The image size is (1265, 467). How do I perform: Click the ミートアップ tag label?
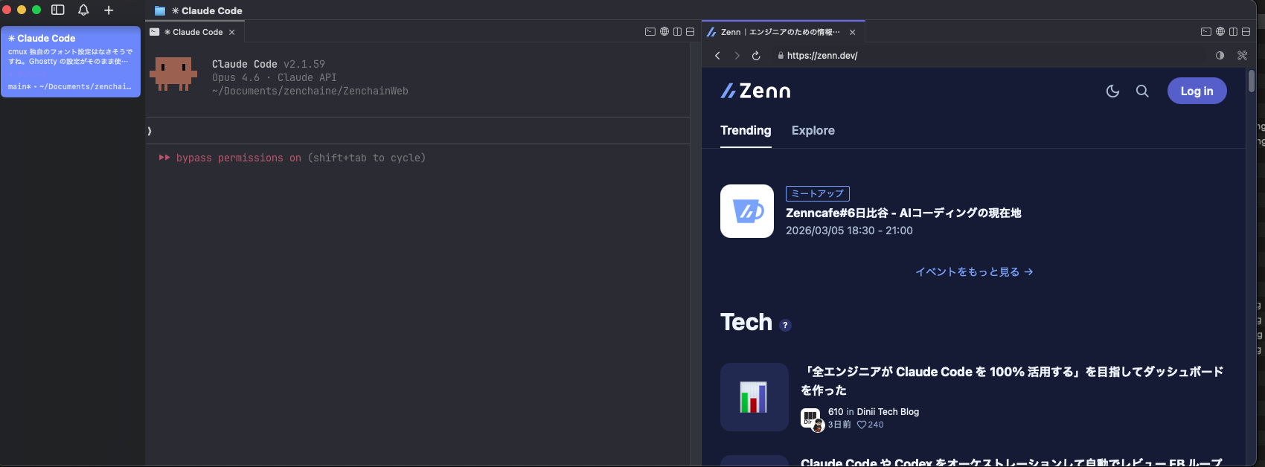(817, 193)
